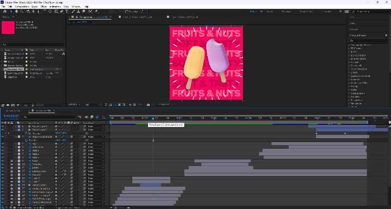Select the Hand tool
This screenshot has height=209, width=391.
tap(16, 12)
